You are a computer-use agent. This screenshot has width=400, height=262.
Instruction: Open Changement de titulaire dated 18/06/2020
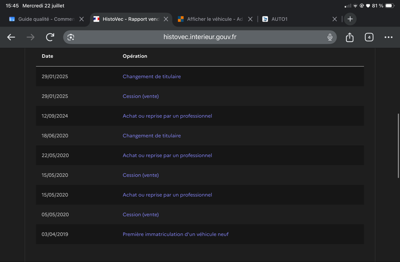151,136
